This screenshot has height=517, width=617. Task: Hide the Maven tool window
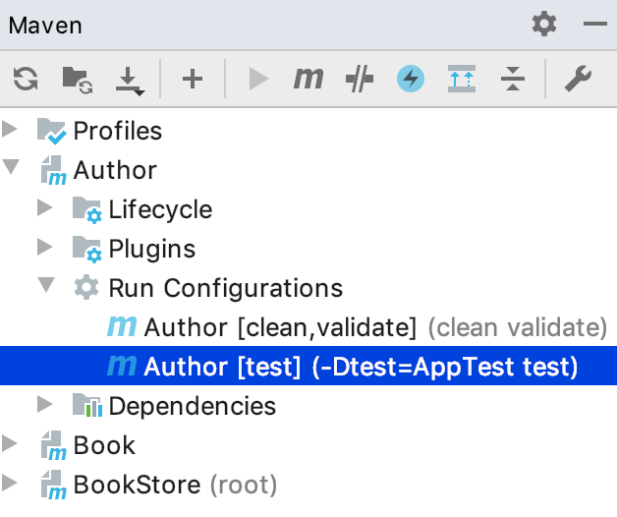click(592, 24)
